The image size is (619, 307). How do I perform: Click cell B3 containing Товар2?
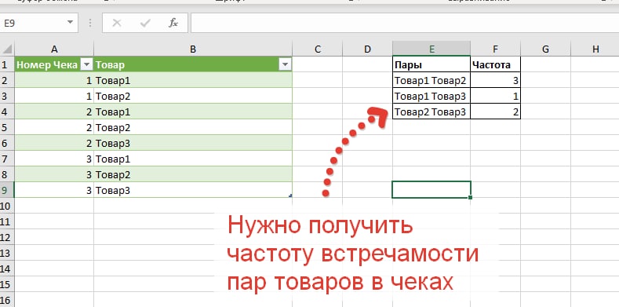(193, 96)
